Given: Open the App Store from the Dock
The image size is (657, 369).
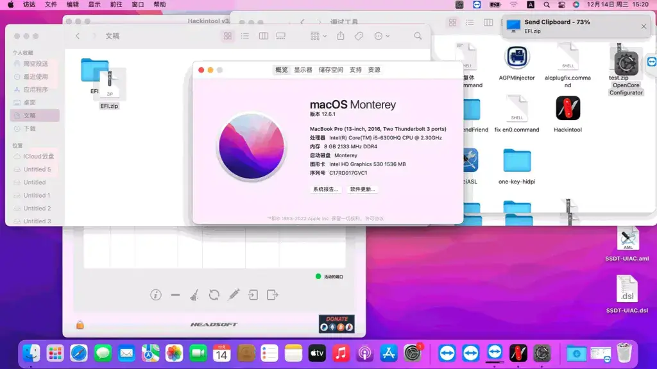Looking at the screenshot, I should point(388,354).
